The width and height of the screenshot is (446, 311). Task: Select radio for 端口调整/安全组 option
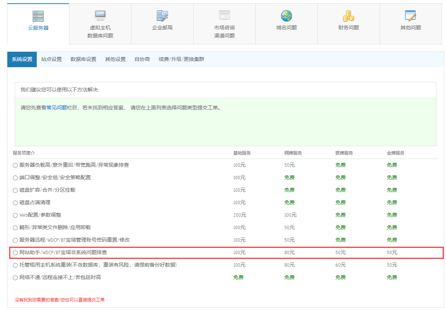point(15,178)
